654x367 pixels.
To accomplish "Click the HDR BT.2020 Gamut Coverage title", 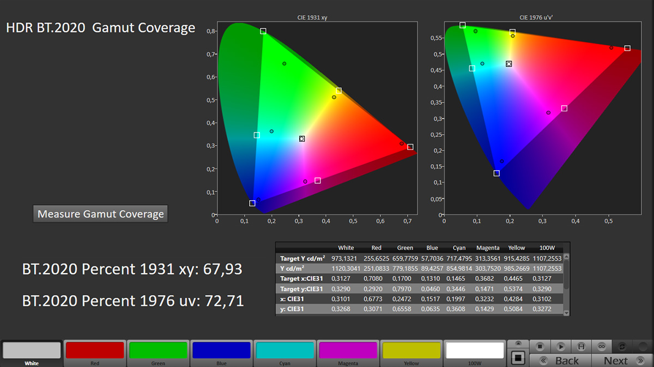I will tap(100, 28).
